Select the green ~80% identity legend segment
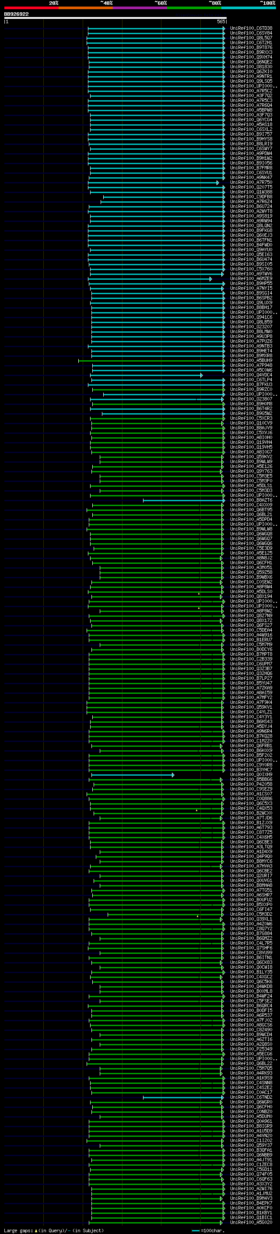 pyautogui.click(x=194, y=8)
